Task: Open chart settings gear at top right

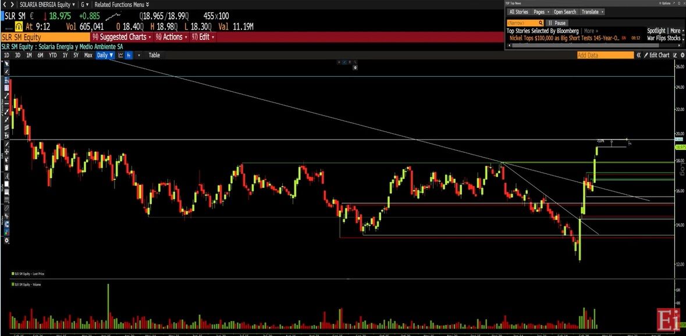Action: tap(682, 55)
